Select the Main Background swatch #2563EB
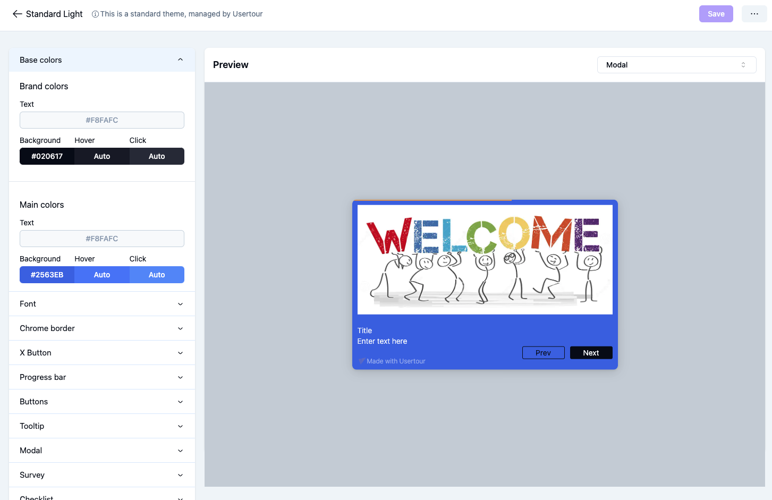The width and height of the screenshot is (772, 500). [x=47, y=275]
